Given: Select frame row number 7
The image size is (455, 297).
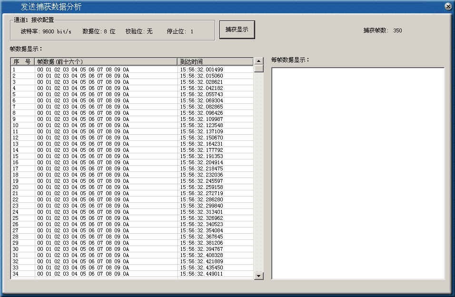Looking at the screenshot, I should point(132,107).
